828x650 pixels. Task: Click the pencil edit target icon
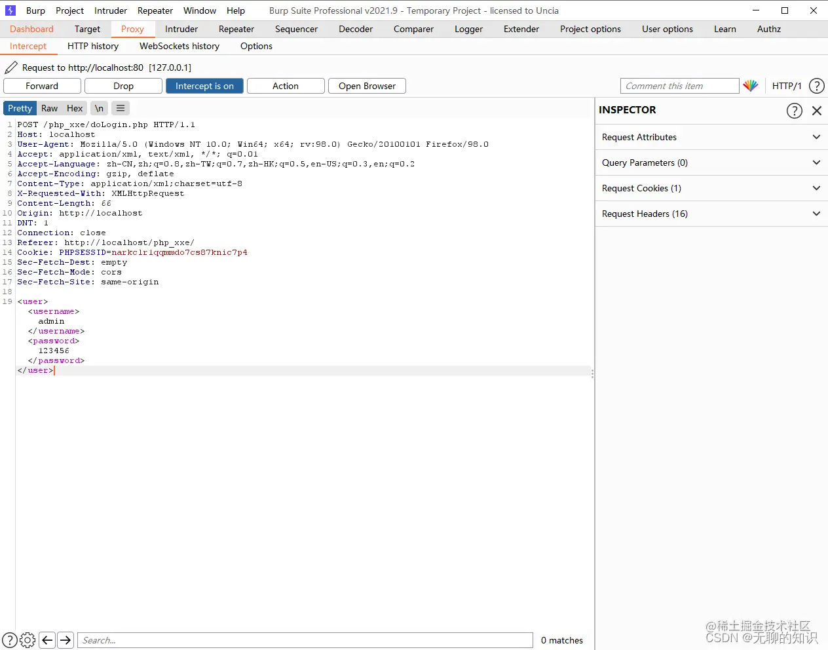11,67
